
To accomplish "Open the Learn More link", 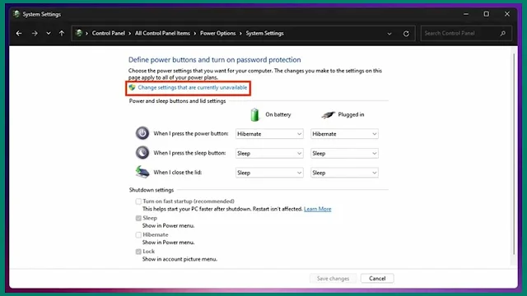I will point(317,209).
